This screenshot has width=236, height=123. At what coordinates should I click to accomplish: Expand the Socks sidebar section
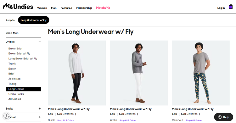[x=40, y=109]
